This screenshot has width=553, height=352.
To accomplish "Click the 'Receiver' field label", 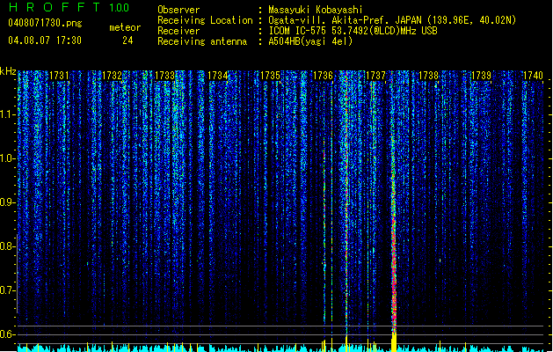I will [x=178, y=31].
